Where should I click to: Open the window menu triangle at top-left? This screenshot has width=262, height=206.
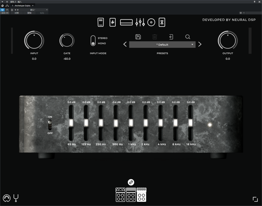click(x=2, y=2)
